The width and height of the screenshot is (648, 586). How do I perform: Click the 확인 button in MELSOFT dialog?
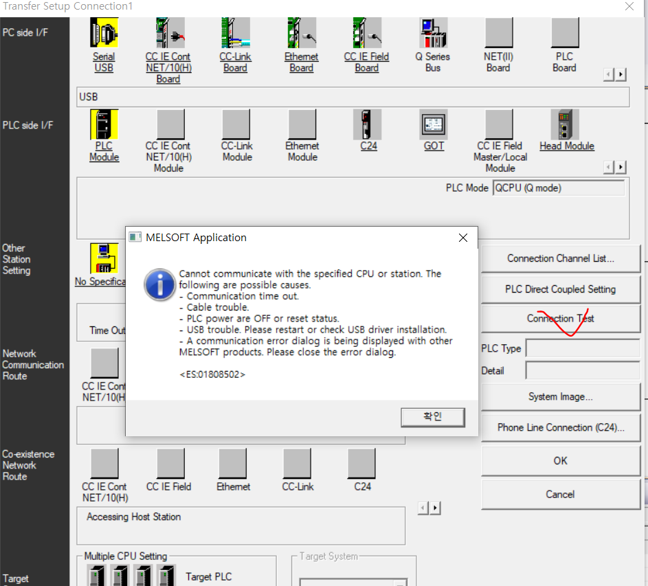[433, 417]
